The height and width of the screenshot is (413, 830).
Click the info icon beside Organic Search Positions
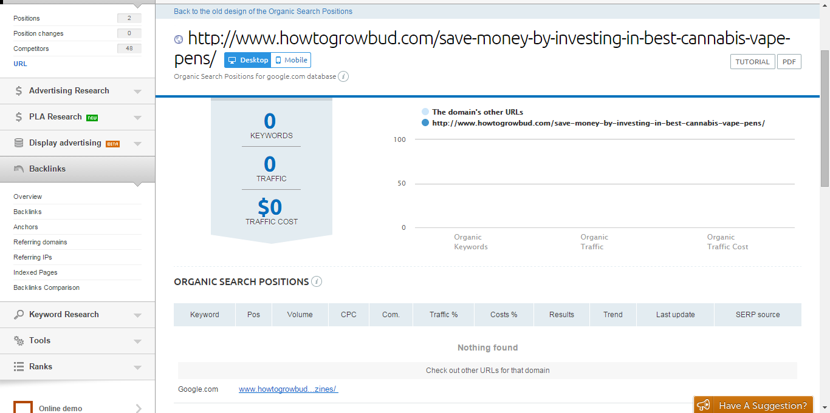[317, 281]
